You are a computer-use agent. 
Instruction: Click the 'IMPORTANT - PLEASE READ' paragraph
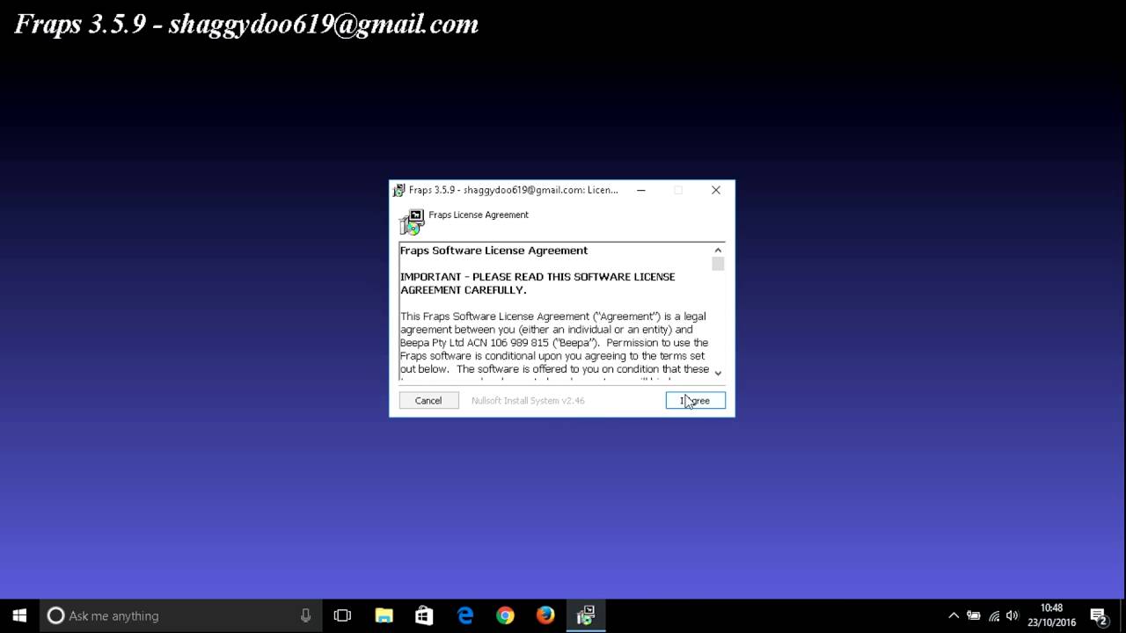coord(537,283)
